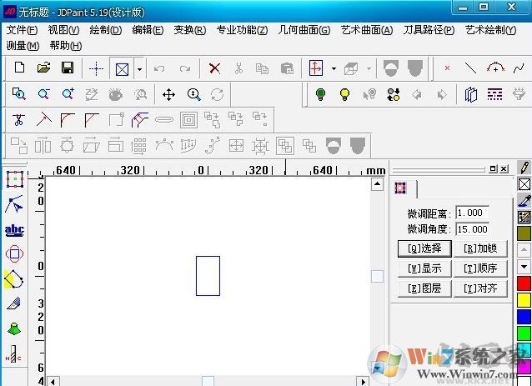Toggle the yellow light bulb icon
Image resolution: width=532 pixels, height=386 pixels.
[x=344, y=94]
